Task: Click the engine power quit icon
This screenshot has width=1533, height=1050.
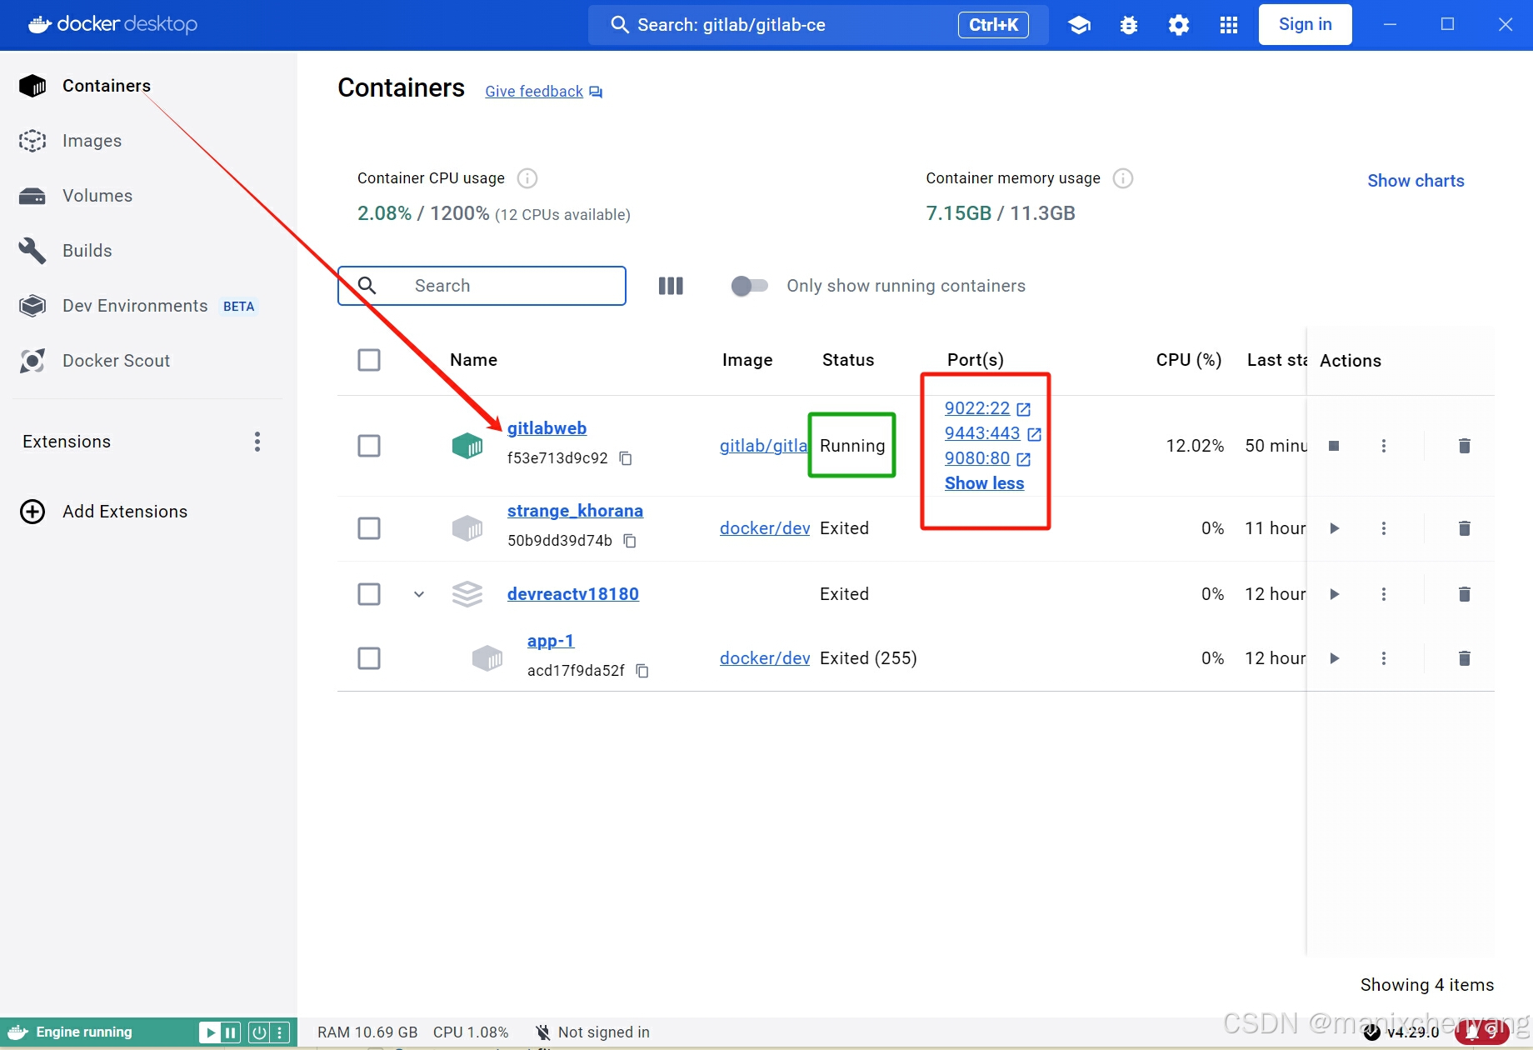Action: [x=259, y=1033]
